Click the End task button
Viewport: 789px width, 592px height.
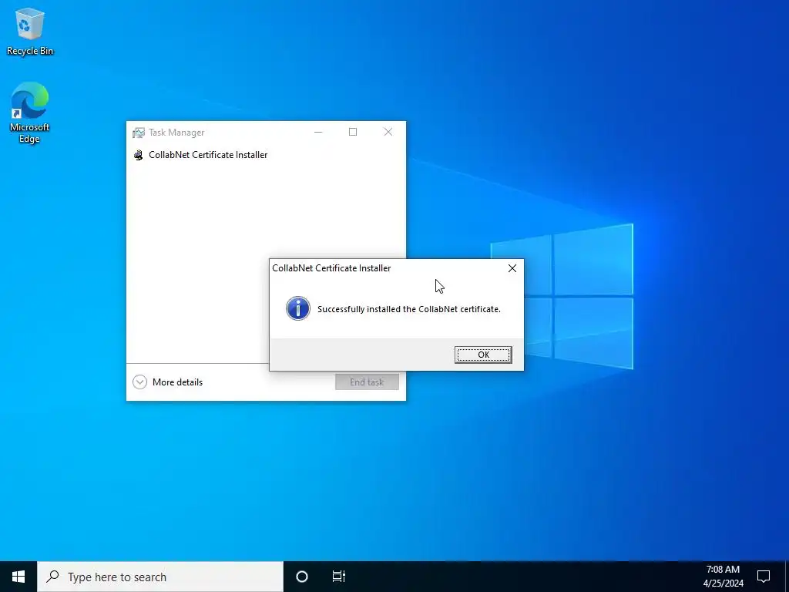(x=367, y=382)
